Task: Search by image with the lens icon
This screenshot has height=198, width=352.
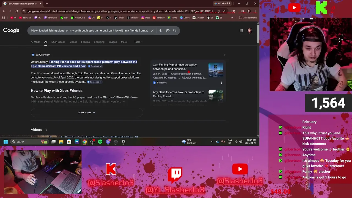Action: [168, 31]
